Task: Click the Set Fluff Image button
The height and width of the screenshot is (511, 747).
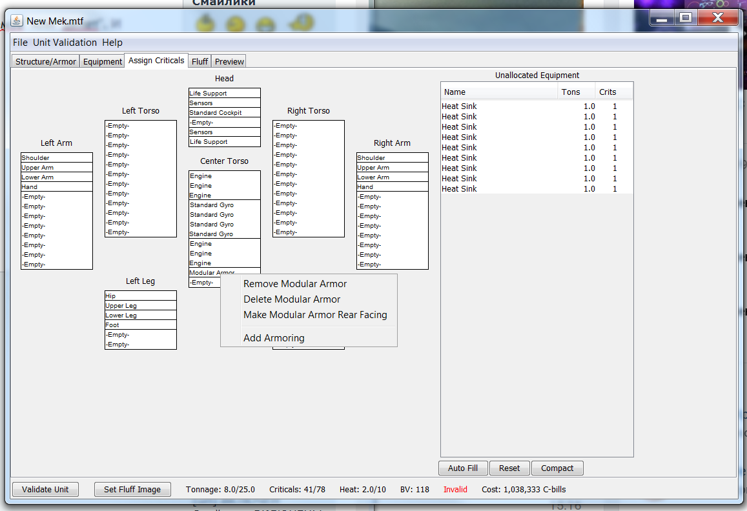Action: (x=132, y=489)
